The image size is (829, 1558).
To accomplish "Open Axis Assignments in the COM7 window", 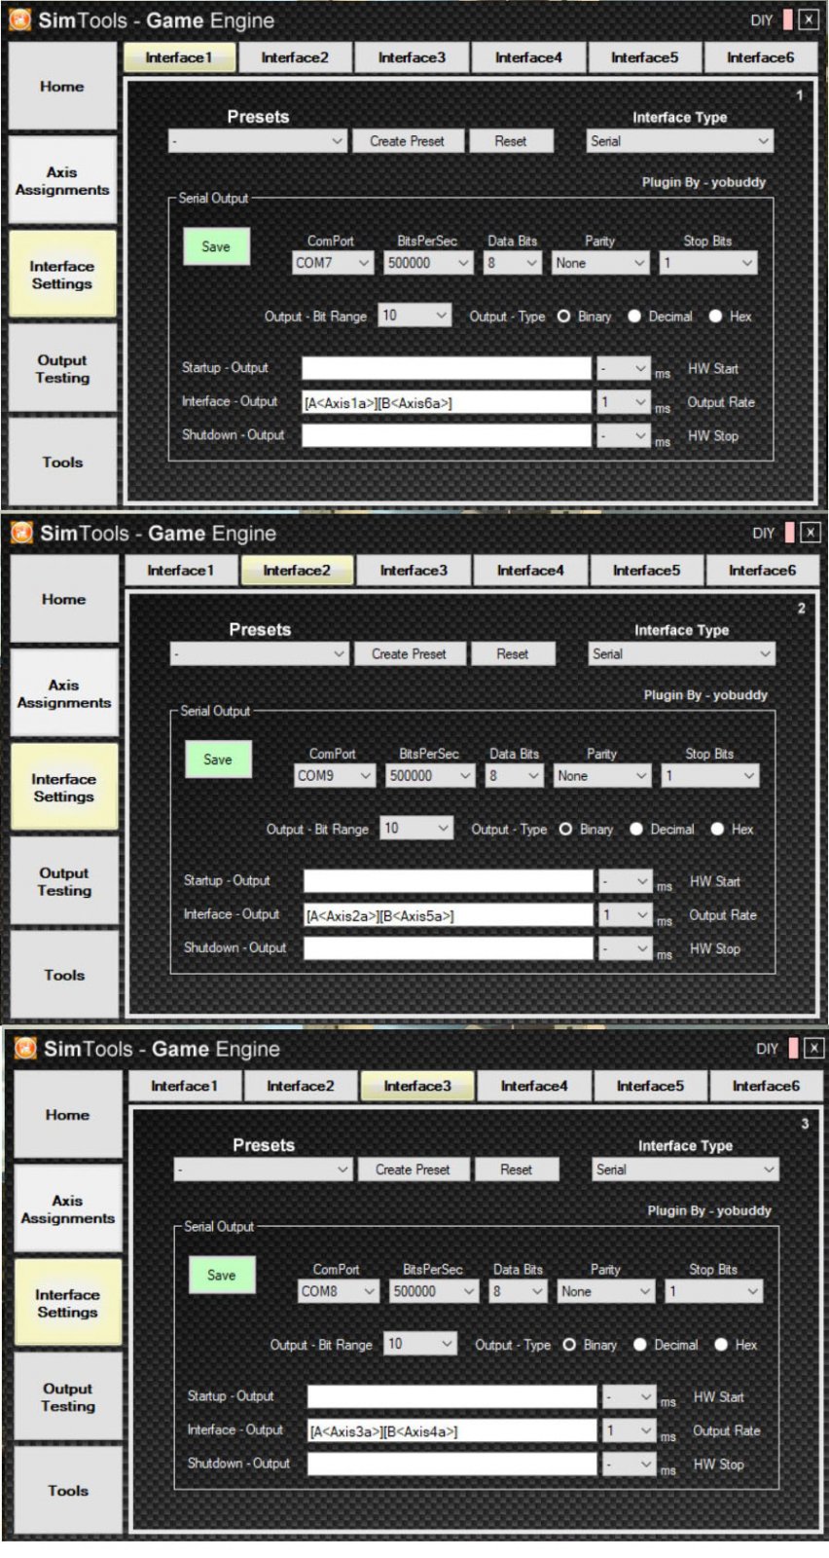I will coord(62,181).
